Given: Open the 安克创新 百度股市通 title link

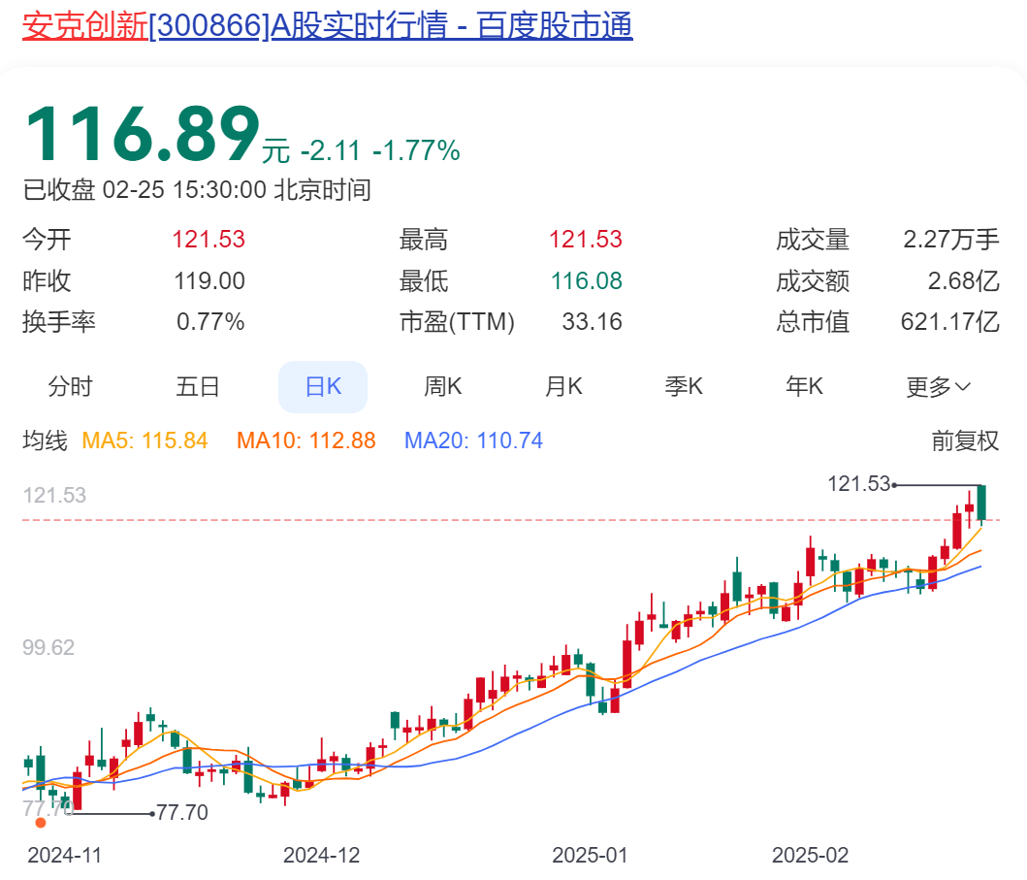Looking at the screenshot, I should [327, 24].
